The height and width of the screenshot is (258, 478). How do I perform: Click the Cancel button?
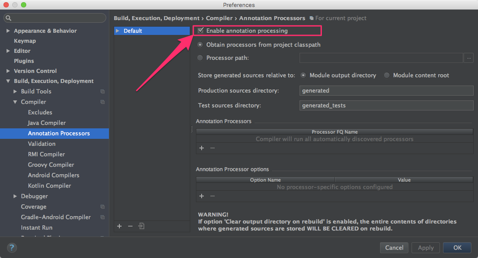pyautogui.click(x=394, y=248)
